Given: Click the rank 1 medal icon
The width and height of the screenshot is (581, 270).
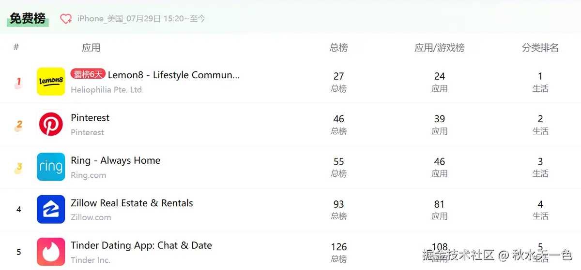Looking at the screenshot, I should pos(18,82).
